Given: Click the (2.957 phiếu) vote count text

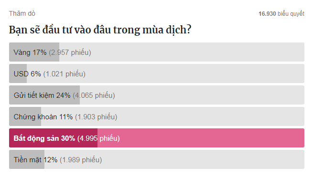Looking at the screenshot, I should pyautogui.click(x=70, y=52).
